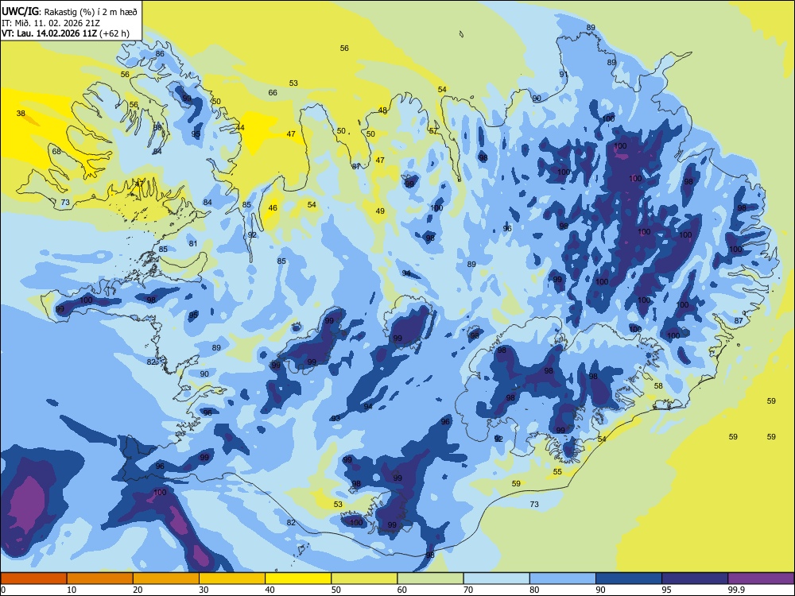Click the orange 10–20 legend swatch
This screenshot has width=795, height=596.
tap(100, 579)
